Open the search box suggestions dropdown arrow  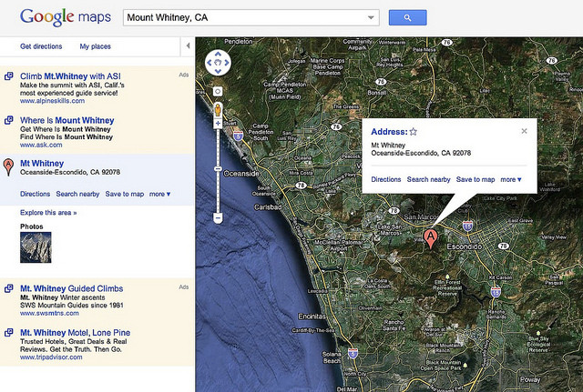pos(370,17)
